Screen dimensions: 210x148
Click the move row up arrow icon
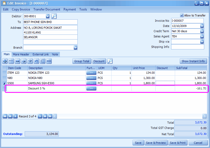24,61
